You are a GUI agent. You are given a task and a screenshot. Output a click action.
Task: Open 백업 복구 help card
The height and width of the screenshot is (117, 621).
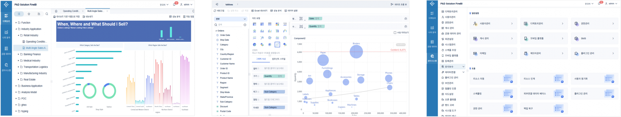pos(544,108)
